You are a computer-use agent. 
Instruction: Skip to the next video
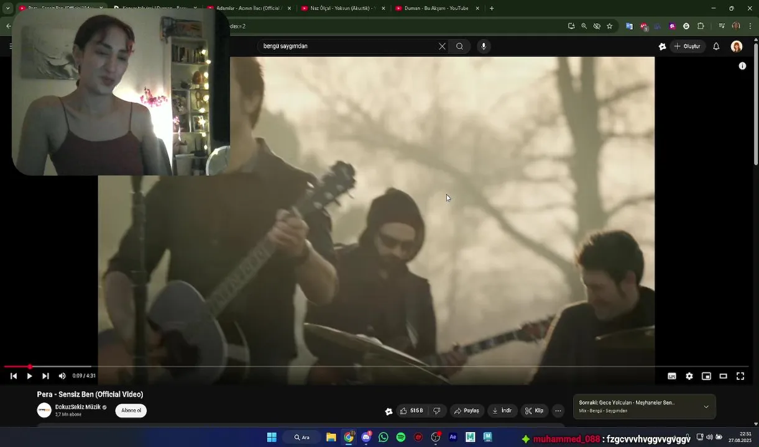pyautogui.click(x=45, y=376)
